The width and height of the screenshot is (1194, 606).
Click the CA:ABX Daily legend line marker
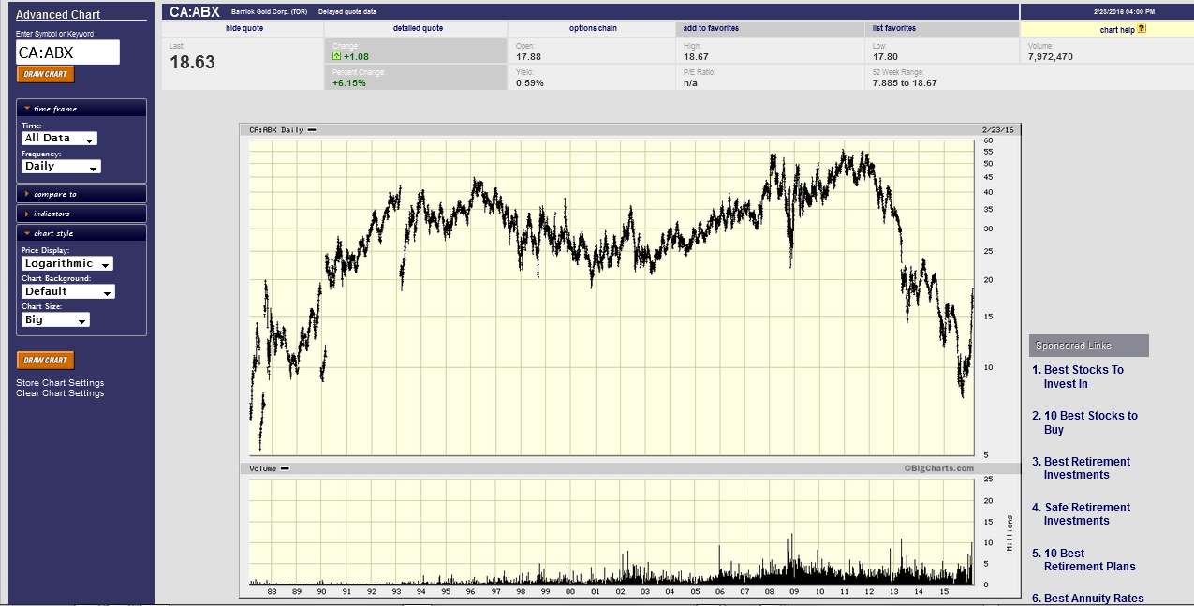pos(312,130)
